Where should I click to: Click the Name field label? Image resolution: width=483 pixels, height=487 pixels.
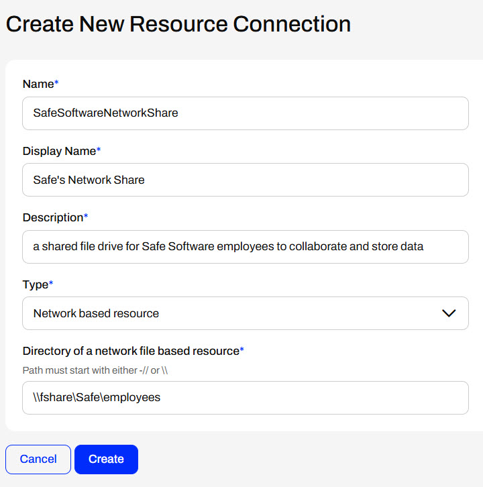pos(38,85)
